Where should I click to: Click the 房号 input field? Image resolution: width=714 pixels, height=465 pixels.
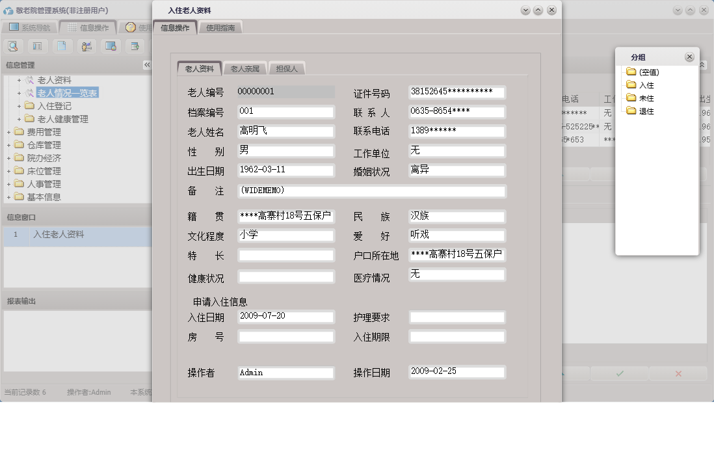pos(285,336)
